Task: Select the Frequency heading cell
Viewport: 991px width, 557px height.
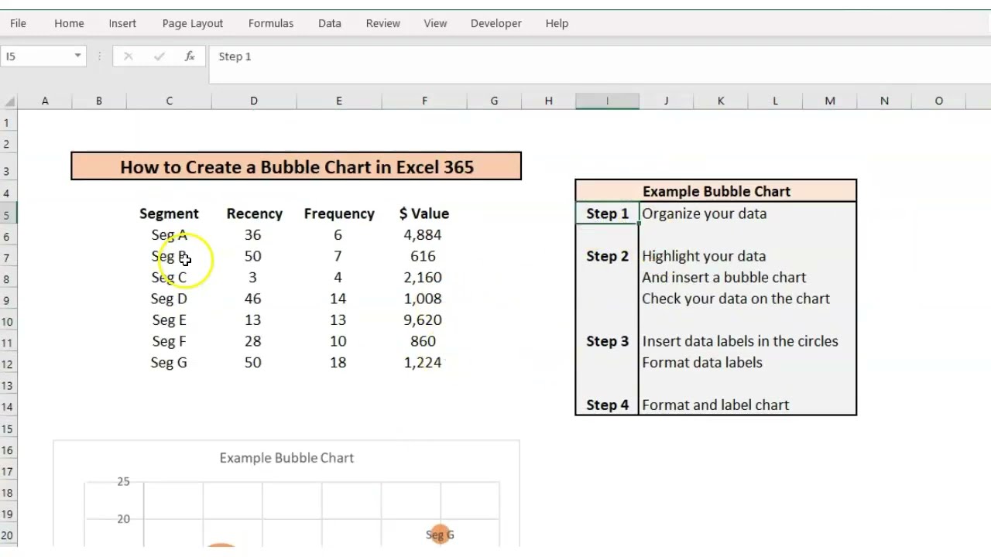Action: tap(339, 214)
